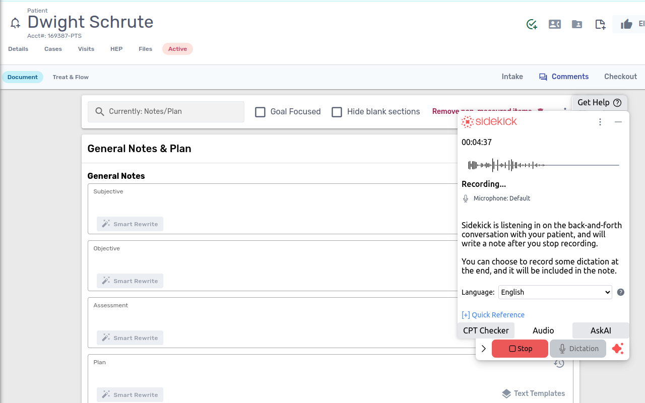Click the patient notification bell icon
The image size is (645, 403).
16,23
